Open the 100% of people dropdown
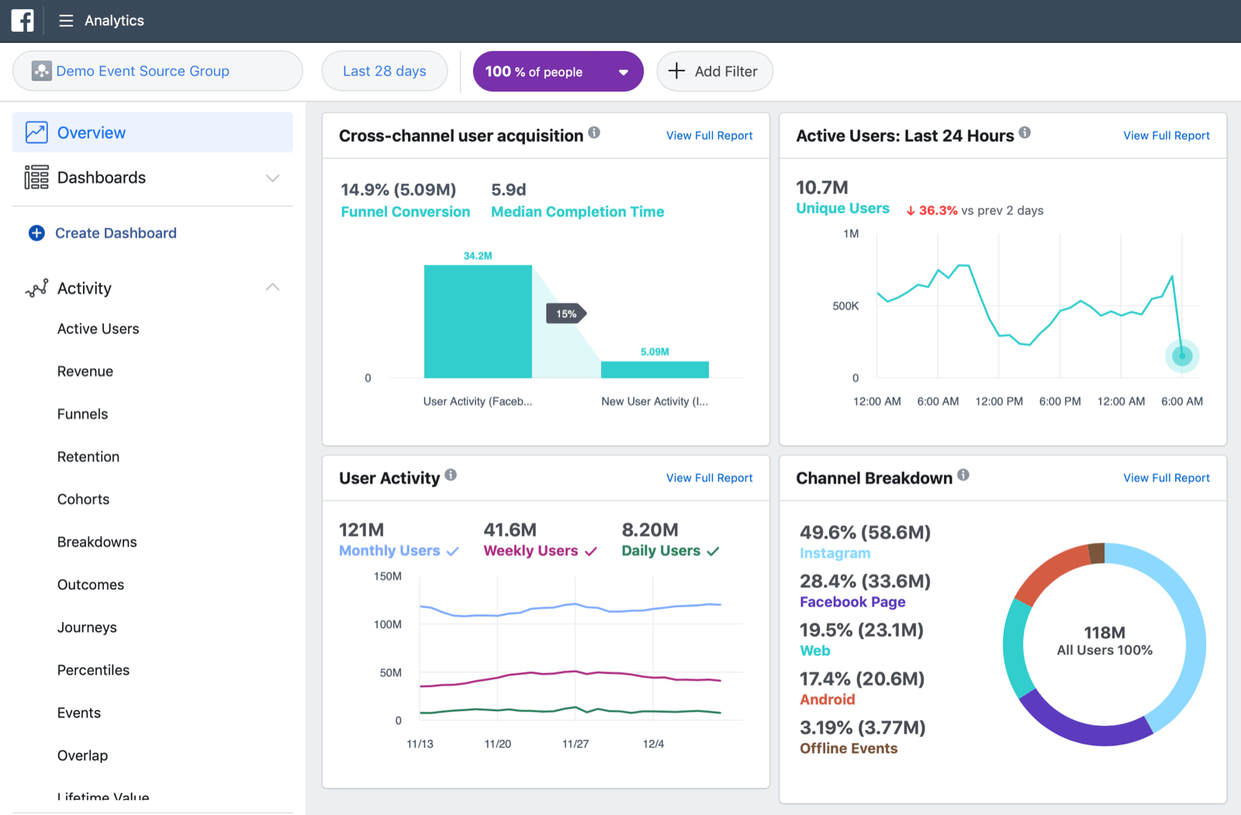 tap(622, 71)
